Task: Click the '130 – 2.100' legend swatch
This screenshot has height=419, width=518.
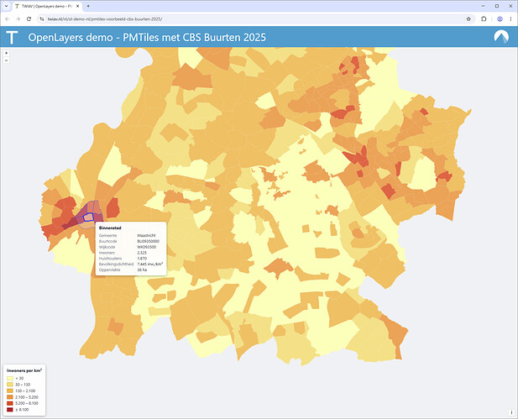Action: coord(10,391)
